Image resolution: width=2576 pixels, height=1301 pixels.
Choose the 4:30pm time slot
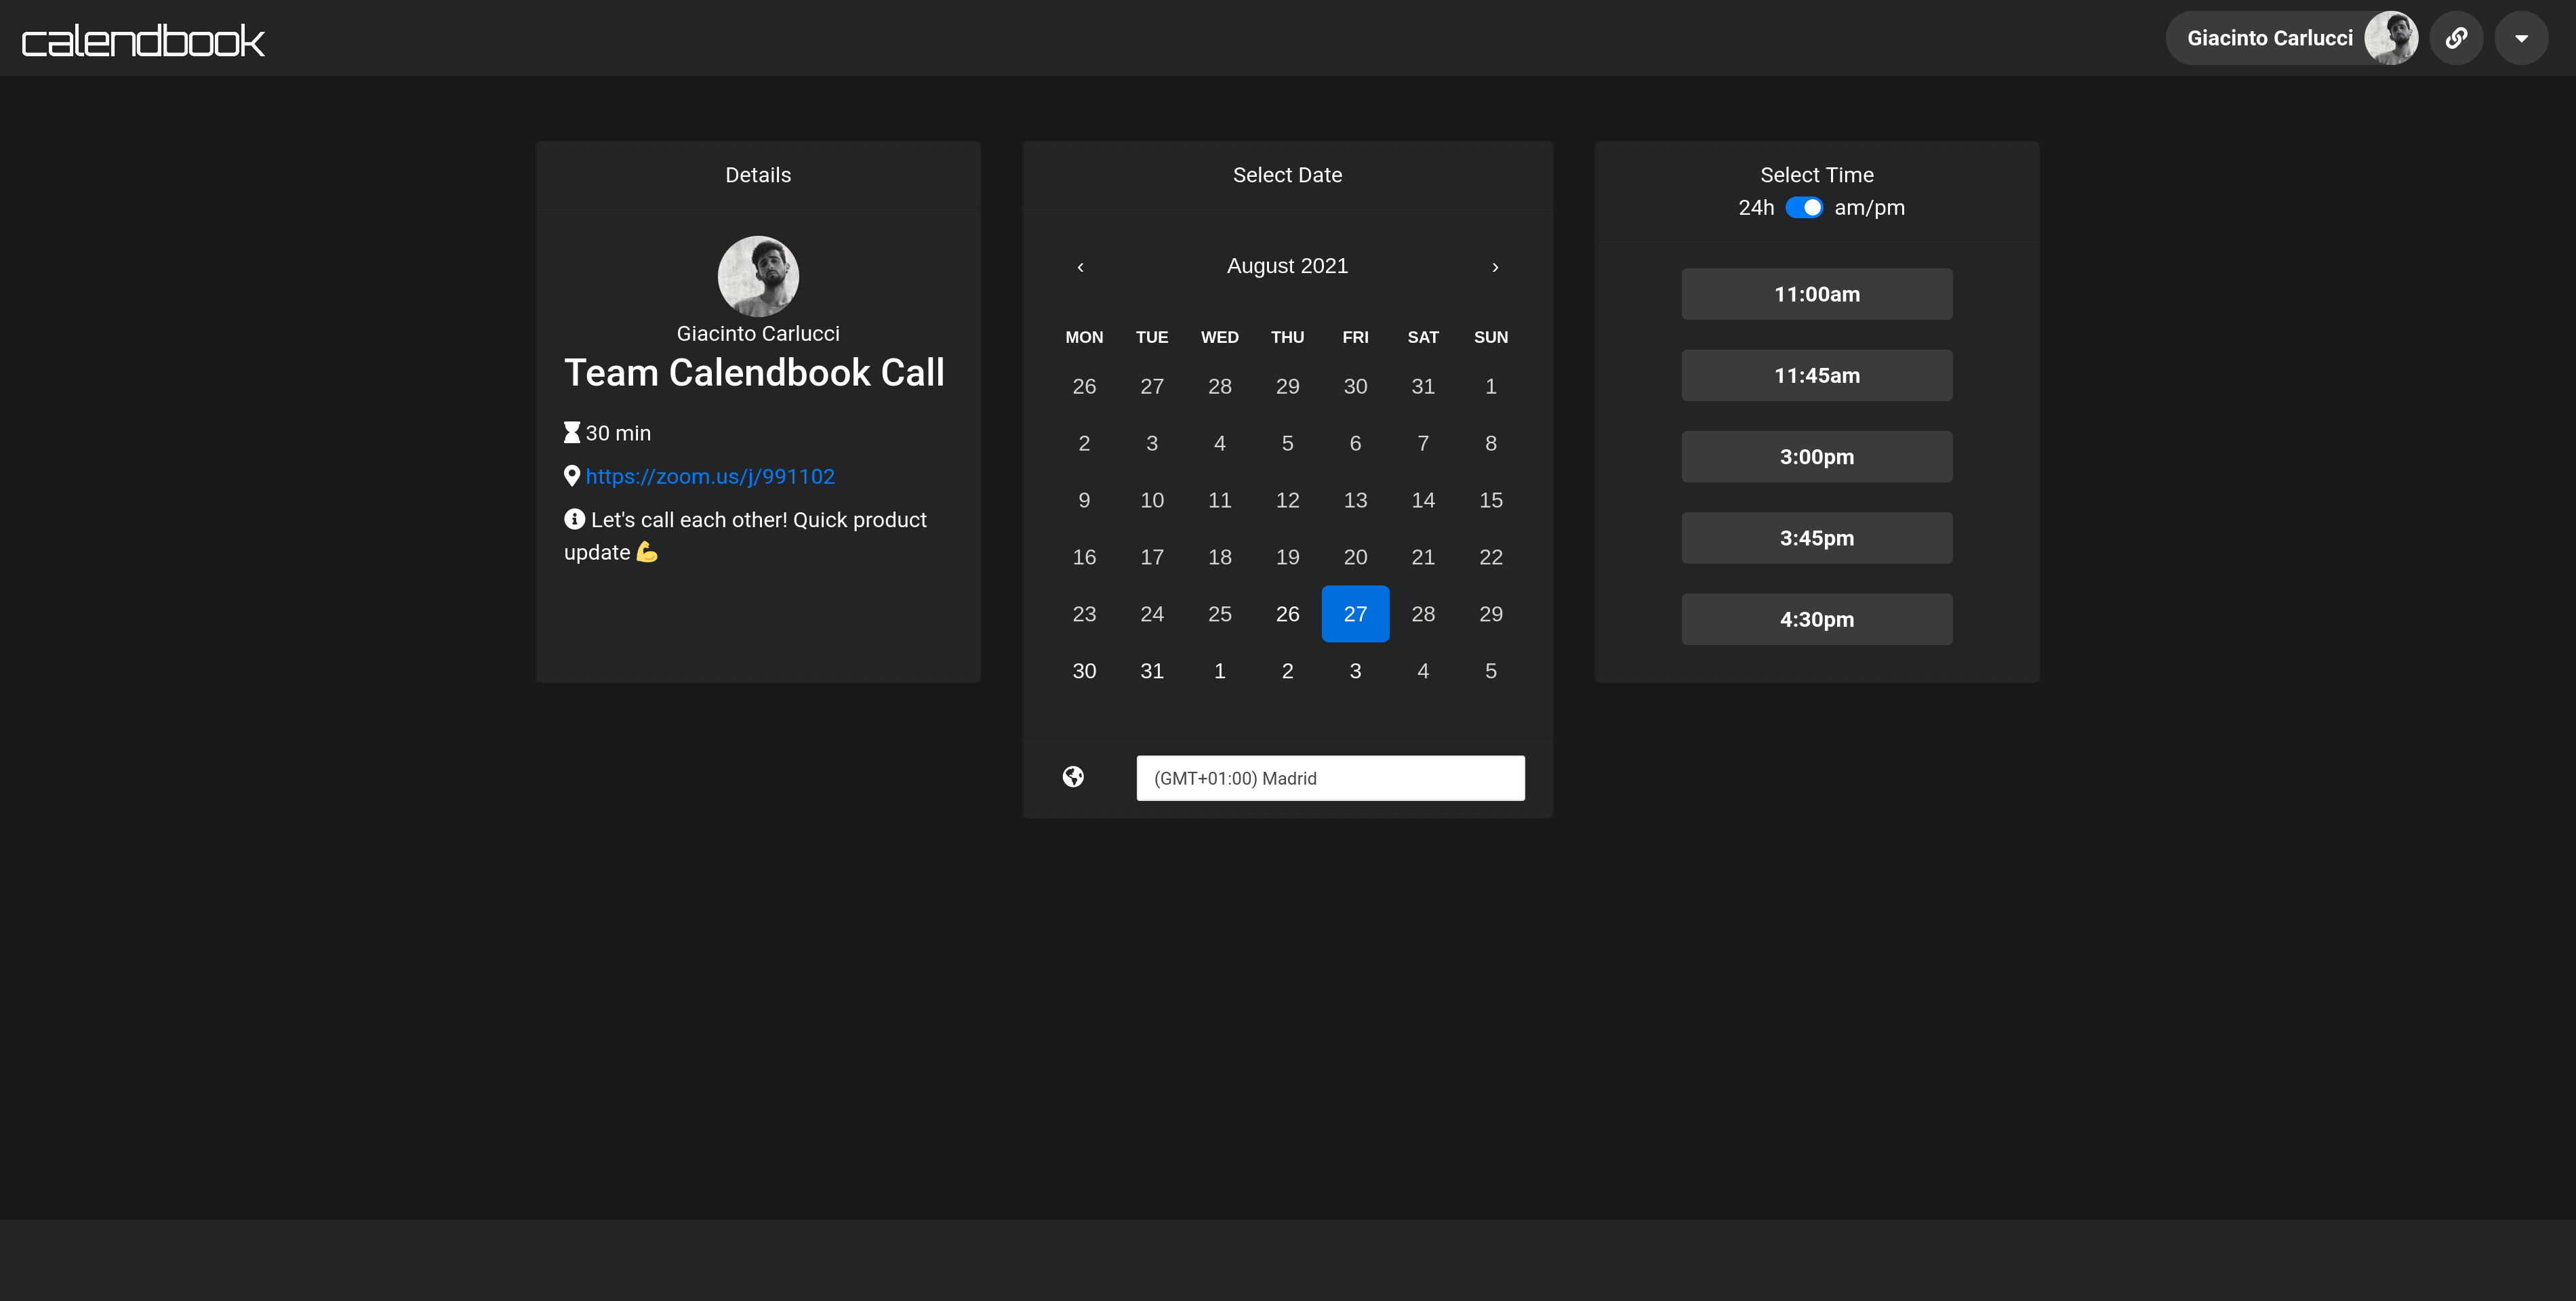[x=1816, y=619]
